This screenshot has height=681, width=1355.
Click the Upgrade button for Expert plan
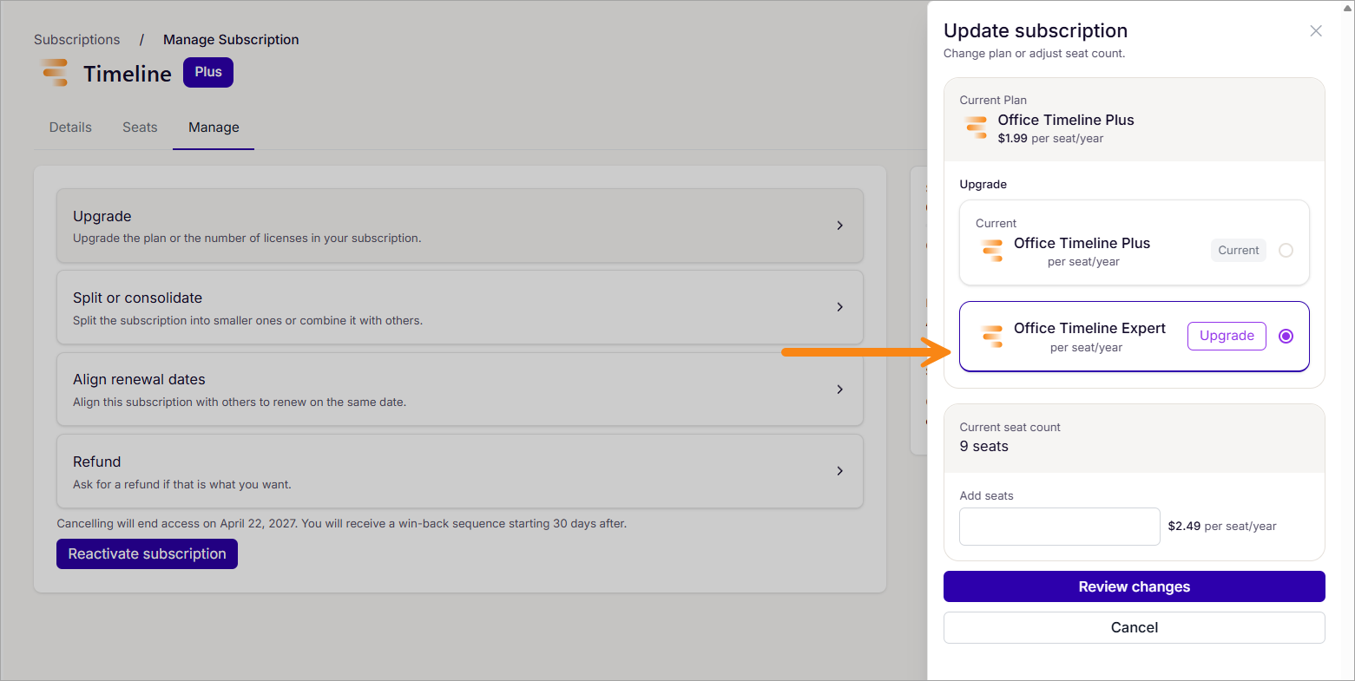1227,336
